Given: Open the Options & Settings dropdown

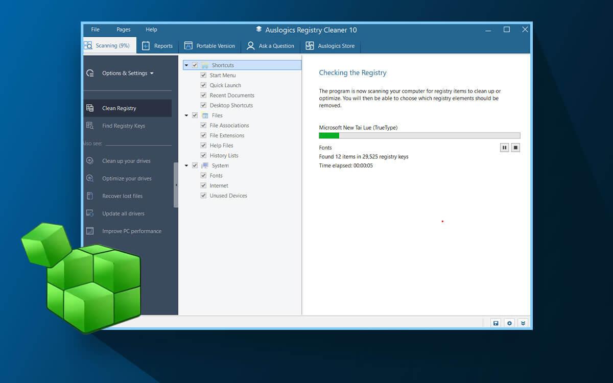Looking at the screenshot, I should [128, 73].
